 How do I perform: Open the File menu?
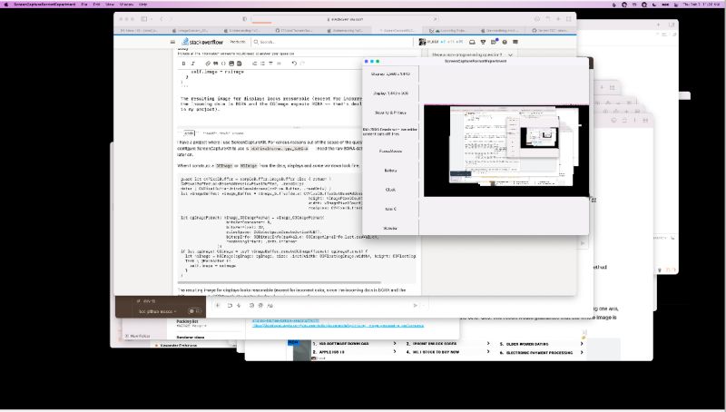84,5
